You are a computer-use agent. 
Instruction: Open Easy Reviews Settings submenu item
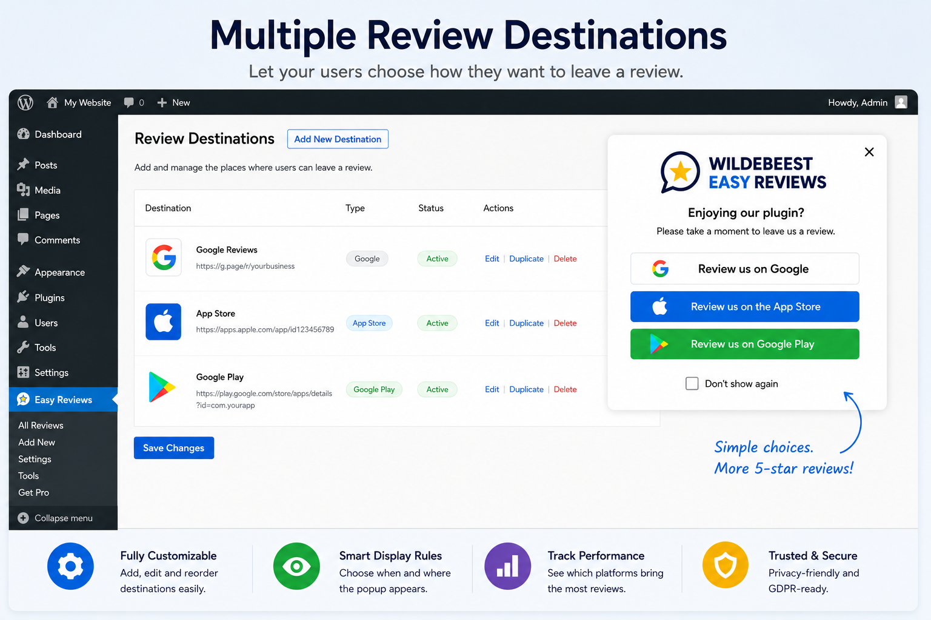(x=35, y=459)
